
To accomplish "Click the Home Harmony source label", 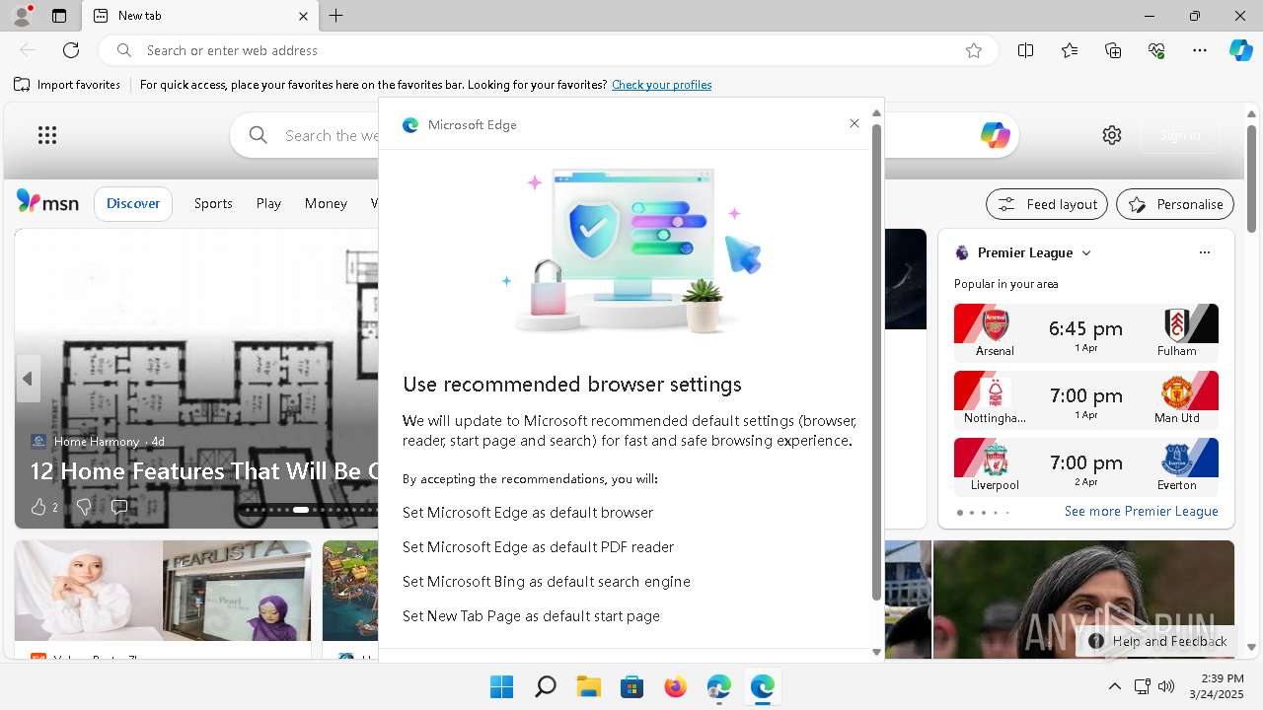I will (x=98, y=441).
